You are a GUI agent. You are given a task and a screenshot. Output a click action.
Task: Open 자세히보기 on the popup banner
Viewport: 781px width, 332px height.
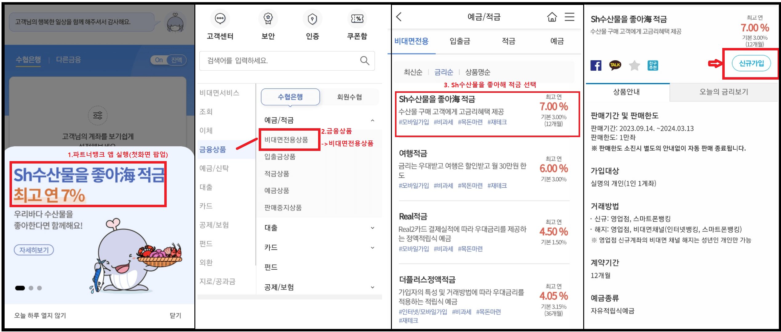[x=34, y=250]
